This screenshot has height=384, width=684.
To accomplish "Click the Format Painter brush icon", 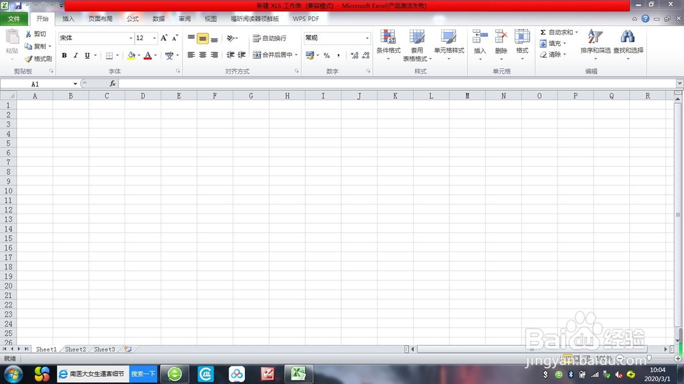I will click(x=28, y=58).
